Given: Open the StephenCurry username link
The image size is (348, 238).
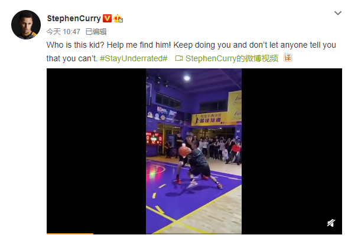Looking at the screenshot, I should pos(74,18).
